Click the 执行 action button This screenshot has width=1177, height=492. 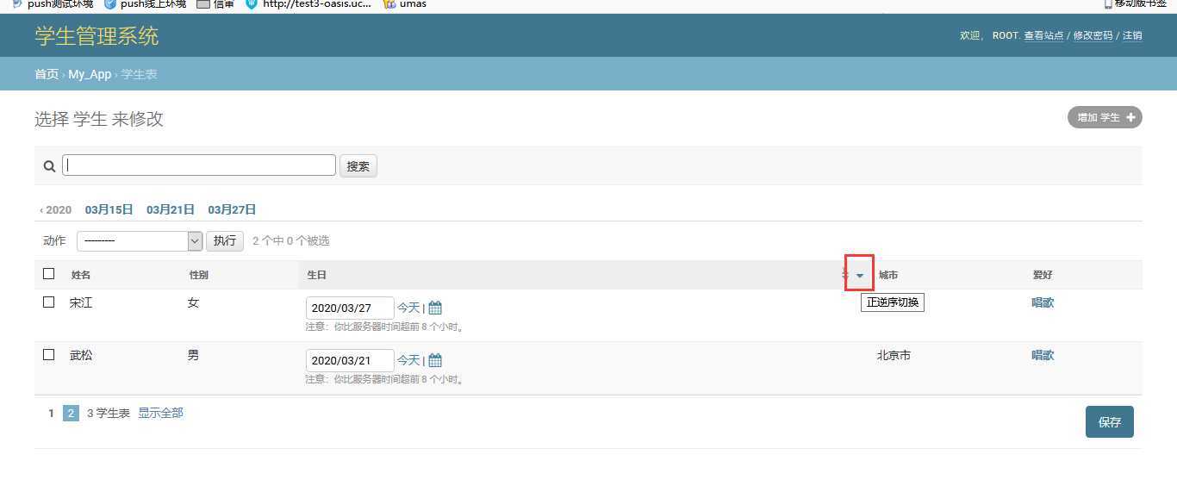[x=225, y=241]
